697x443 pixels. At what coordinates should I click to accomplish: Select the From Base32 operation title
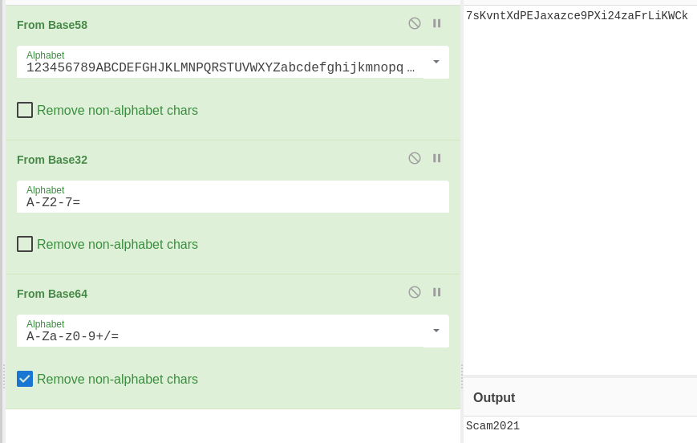point(52,160)
